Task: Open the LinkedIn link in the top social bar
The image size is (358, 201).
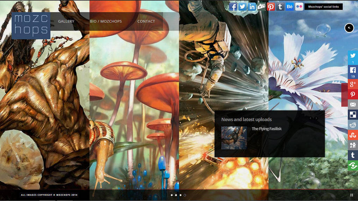Action: pos(252,7)
